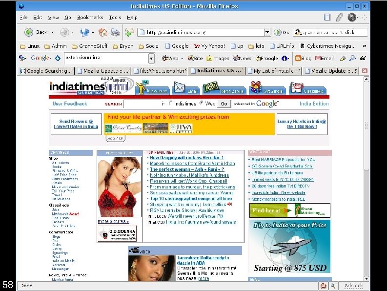Expand the bookmarks toolbar overflow chevron

(364, 46)
